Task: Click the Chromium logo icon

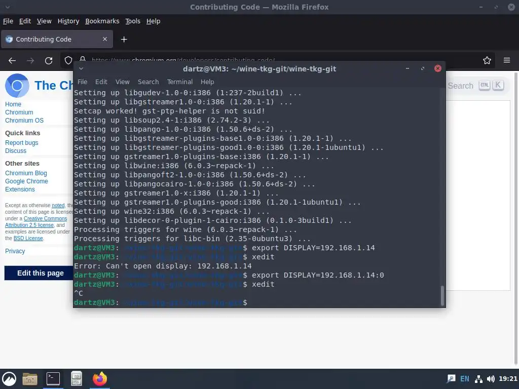Action: pos(17,86)
